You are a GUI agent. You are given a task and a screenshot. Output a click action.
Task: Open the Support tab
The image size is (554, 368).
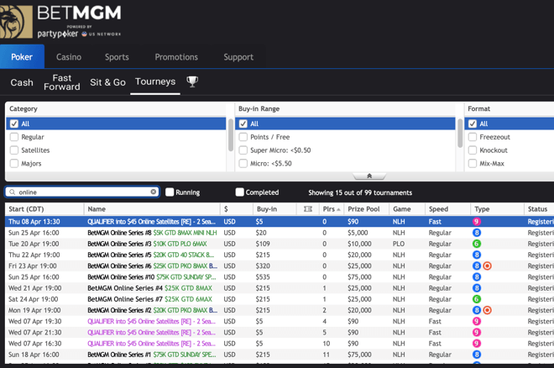click(238, 57)
